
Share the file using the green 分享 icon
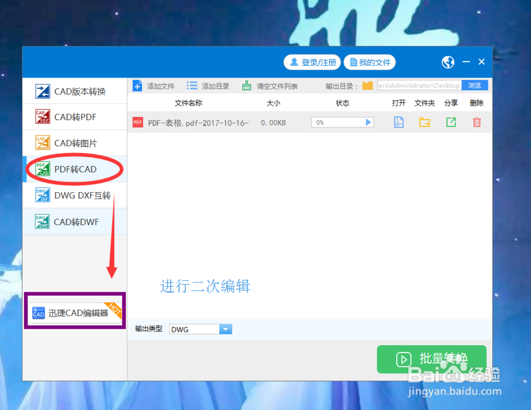[x=451, y=122]
